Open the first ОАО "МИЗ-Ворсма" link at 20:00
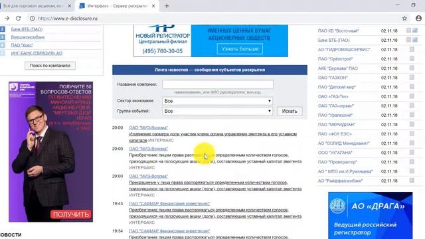 click(x=148, y=127)
